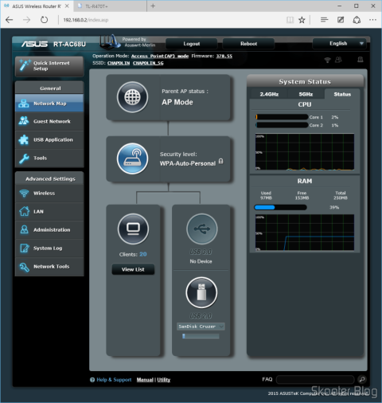
Task: Click the Guest Network people icon
Action: pyautogui.click(x=24, y=121)
